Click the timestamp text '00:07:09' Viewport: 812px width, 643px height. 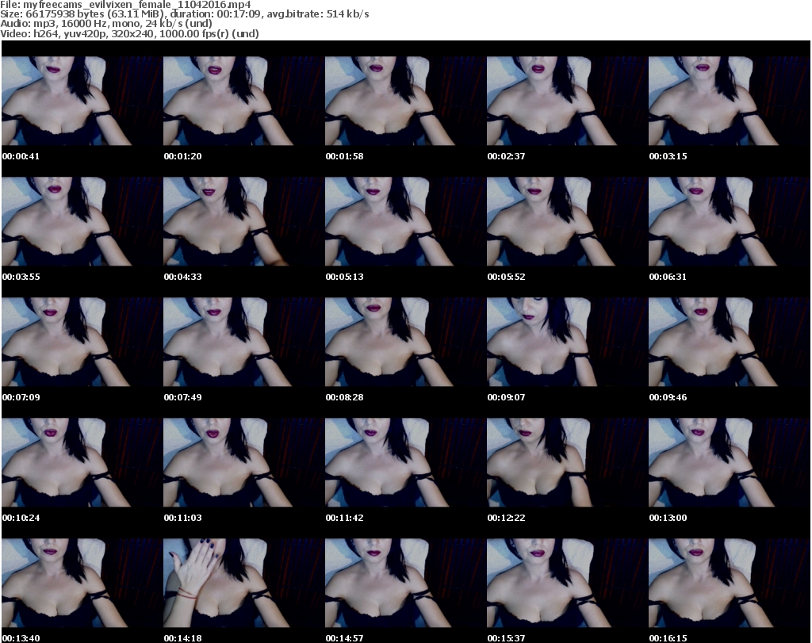tap(21, 397)
